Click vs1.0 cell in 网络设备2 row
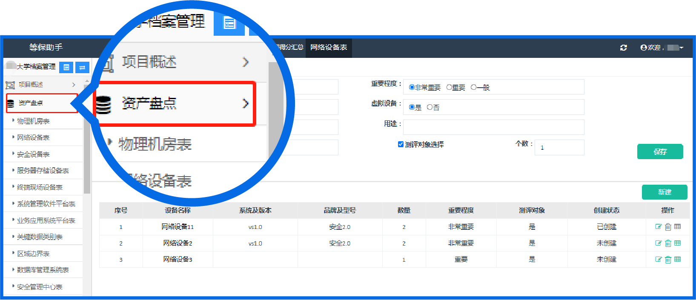 (x=255, y=243)
